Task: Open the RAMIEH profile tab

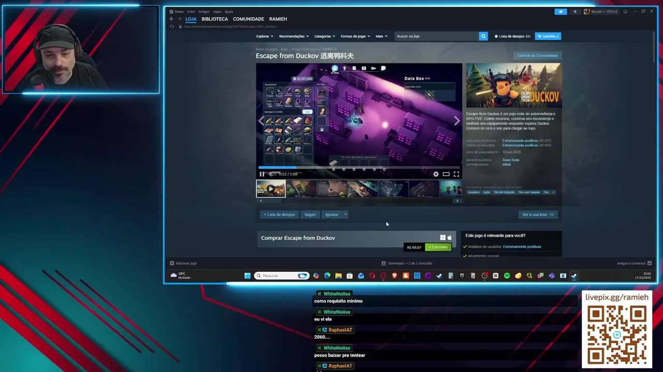Action: click(x=278, y=19)
